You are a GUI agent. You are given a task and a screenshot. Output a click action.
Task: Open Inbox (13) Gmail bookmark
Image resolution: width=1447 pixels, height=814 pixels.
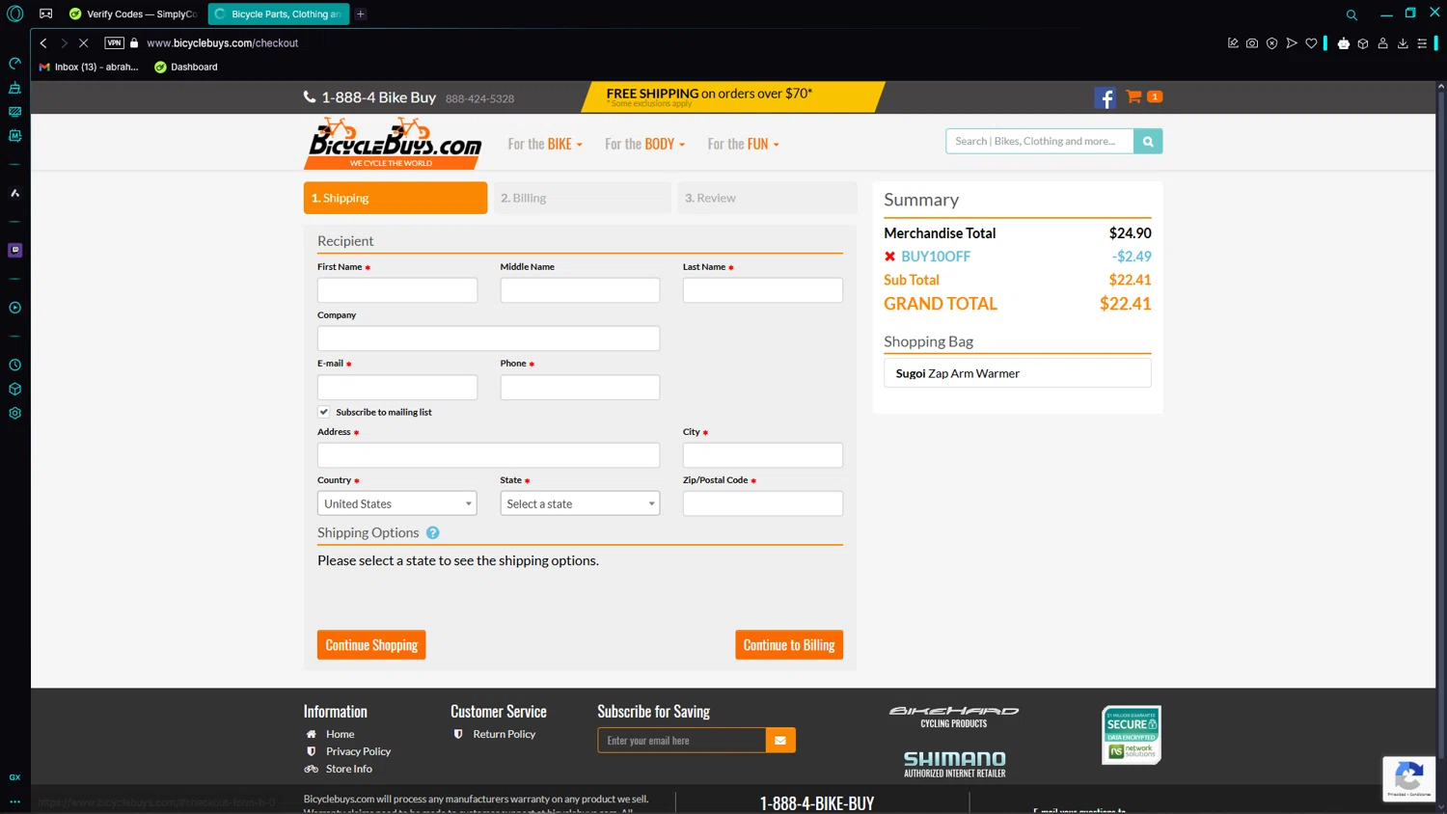(89, 68)
